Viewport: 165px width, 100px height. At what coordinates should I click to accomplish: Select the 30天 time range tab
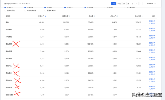pos(119,4)
